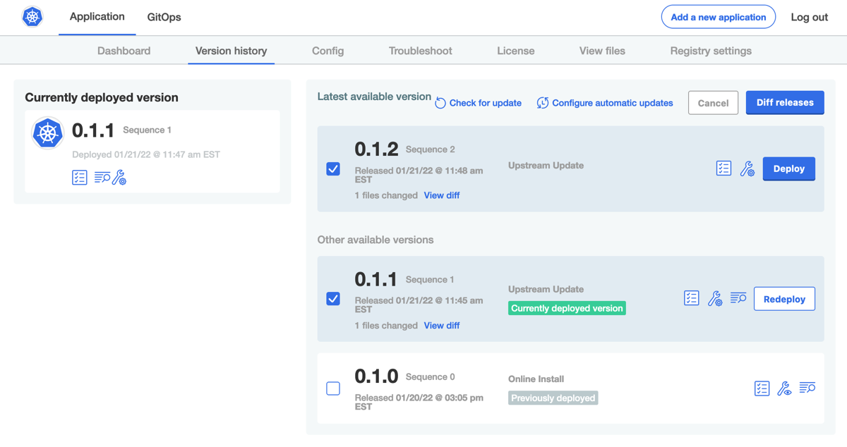Check the version 0.1.0 checkbox
The height and width of the screenshot is (447, 847).
click(333, 388)
